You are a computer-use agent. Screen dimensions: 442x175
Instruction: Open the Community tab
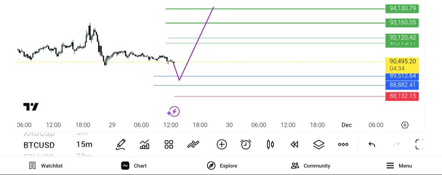coord(311,166)
